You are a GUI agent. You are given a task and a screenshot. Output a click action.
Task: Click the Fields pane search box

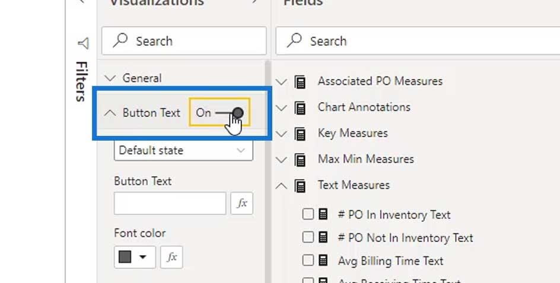(415, 41)
